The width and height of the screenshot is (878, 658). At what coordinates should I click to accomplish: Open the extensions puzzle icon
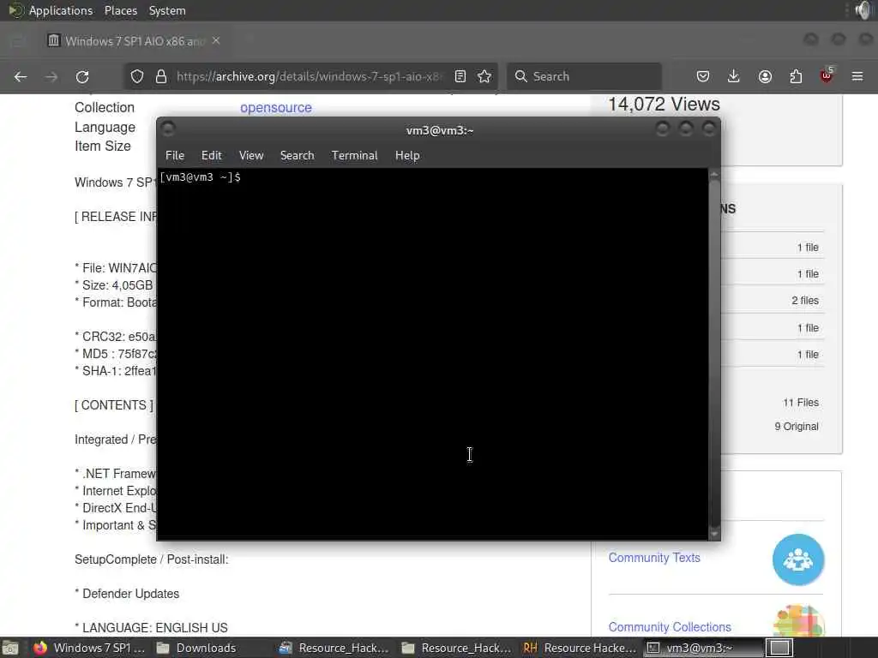pos(796,76)
